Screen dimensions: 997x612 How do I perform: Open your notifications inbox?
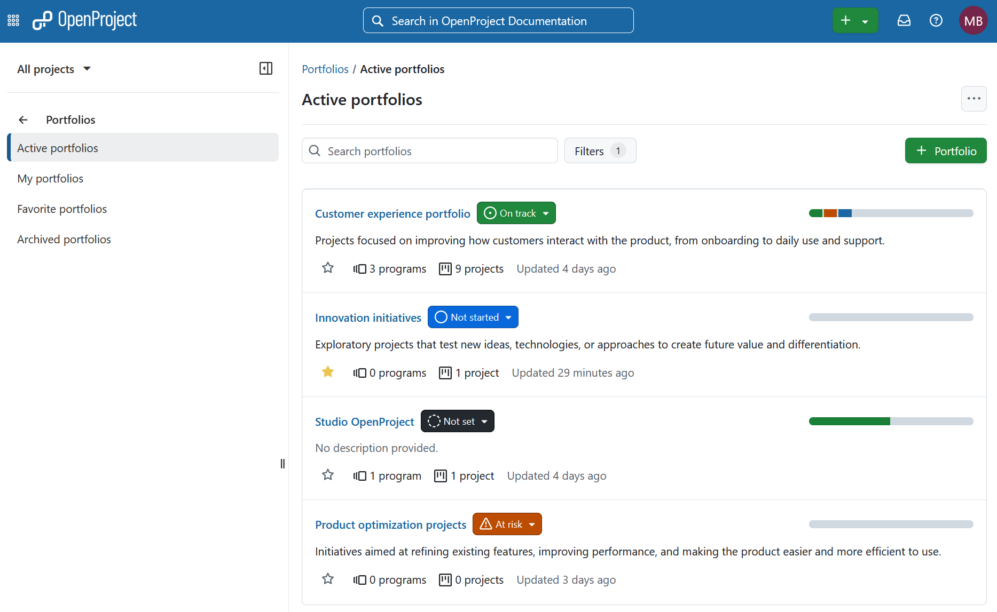(904, 20)
